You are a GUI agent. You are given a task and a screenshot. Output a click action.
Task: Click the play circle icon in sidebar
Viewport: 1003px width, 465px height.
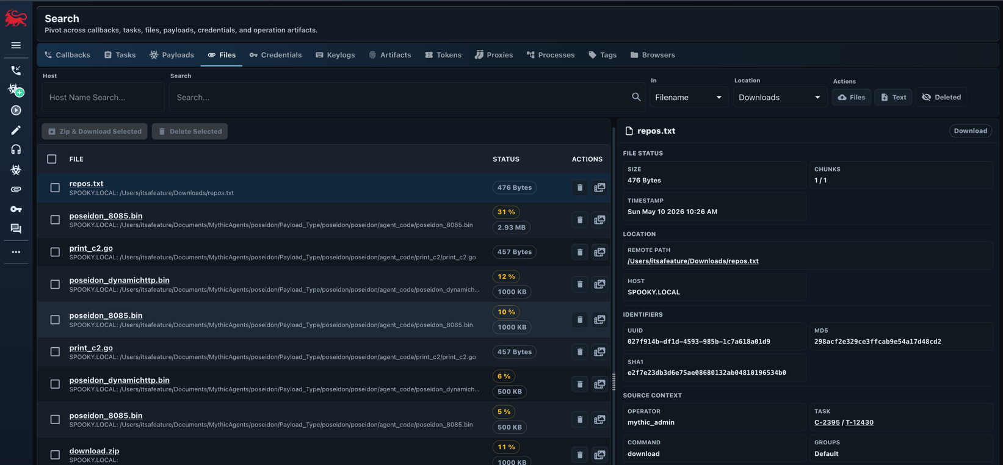16,110
